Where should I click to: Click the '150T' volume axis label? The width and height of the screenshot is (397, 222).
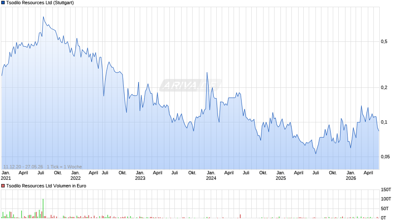point(386,190)
